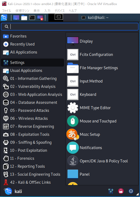
Task: Open 10 - Post Exploitation category
Action: [x=32, y=150]
